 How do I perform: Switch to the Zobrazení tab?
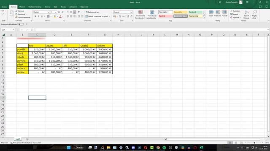(x=73, y=7)
